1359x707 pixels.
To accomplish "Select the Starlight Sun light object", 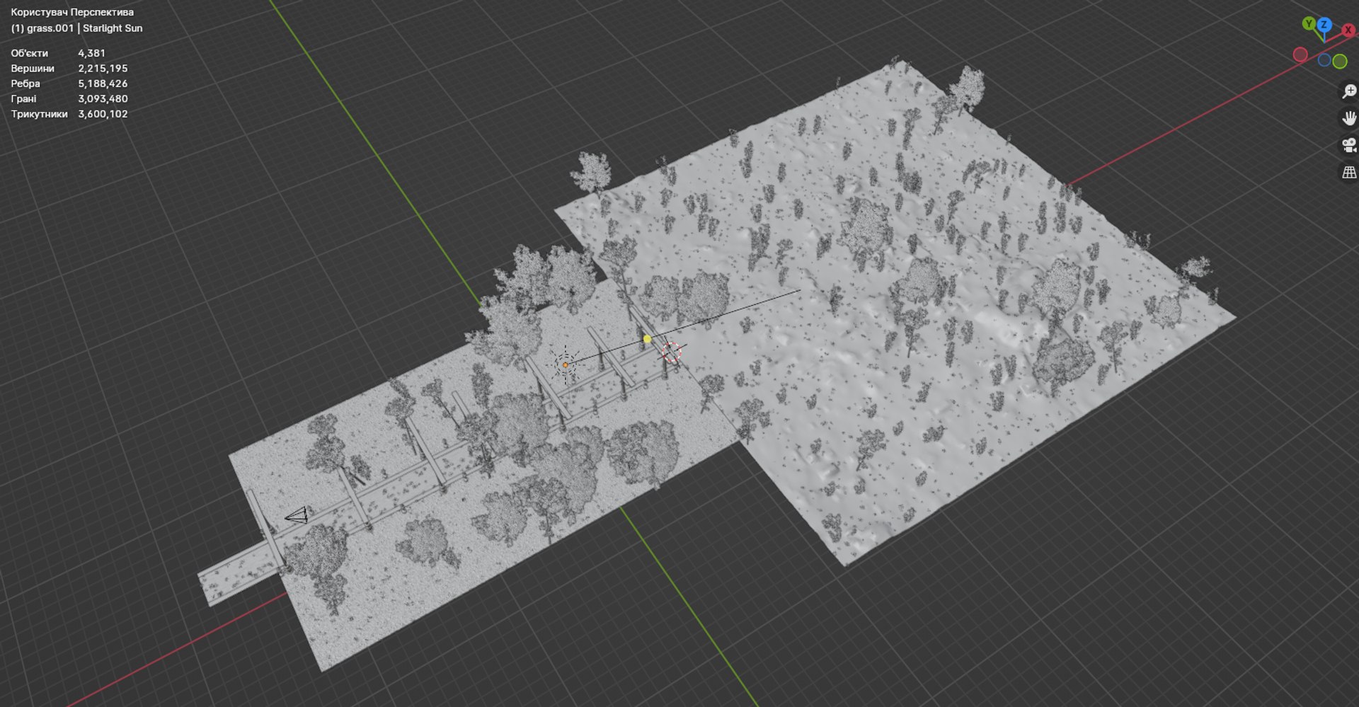I will point(566,365).
